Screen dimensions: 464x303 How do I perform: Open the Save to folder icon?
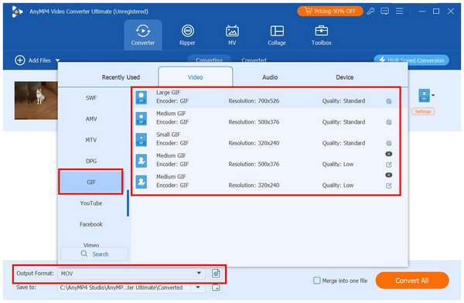tap(216, 288)
